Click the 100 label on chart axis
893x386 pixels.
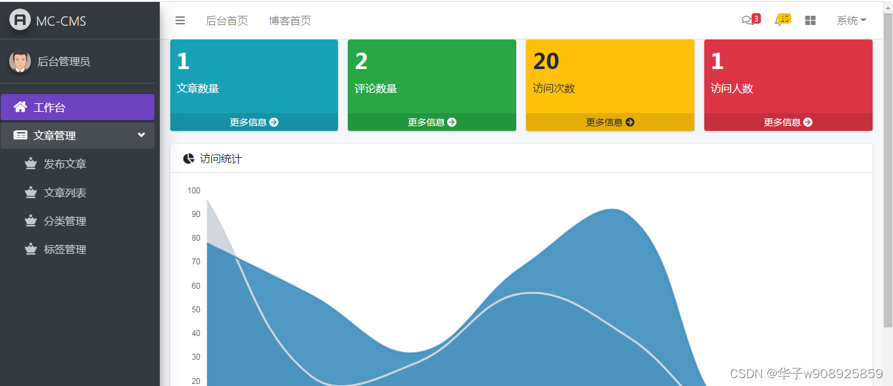coord(194,191)
